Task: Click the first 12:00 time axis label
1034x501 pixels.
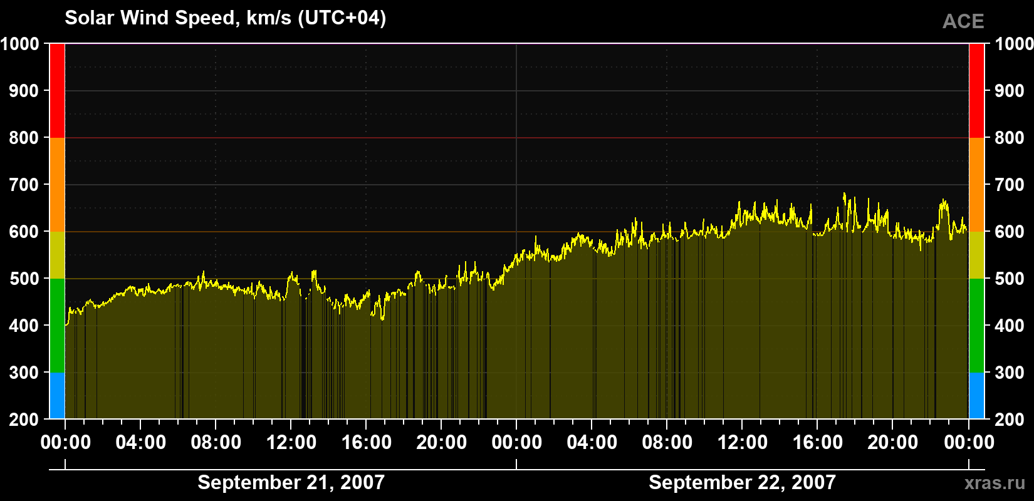Action: [x=291, y=442]
